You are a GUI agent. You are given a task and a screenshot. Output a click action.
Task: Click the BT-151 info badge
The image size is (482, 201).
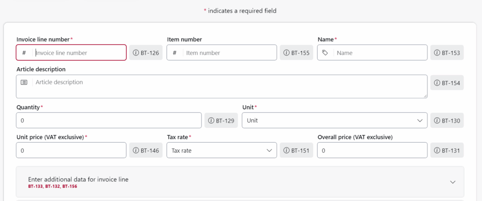click(297, 150)
